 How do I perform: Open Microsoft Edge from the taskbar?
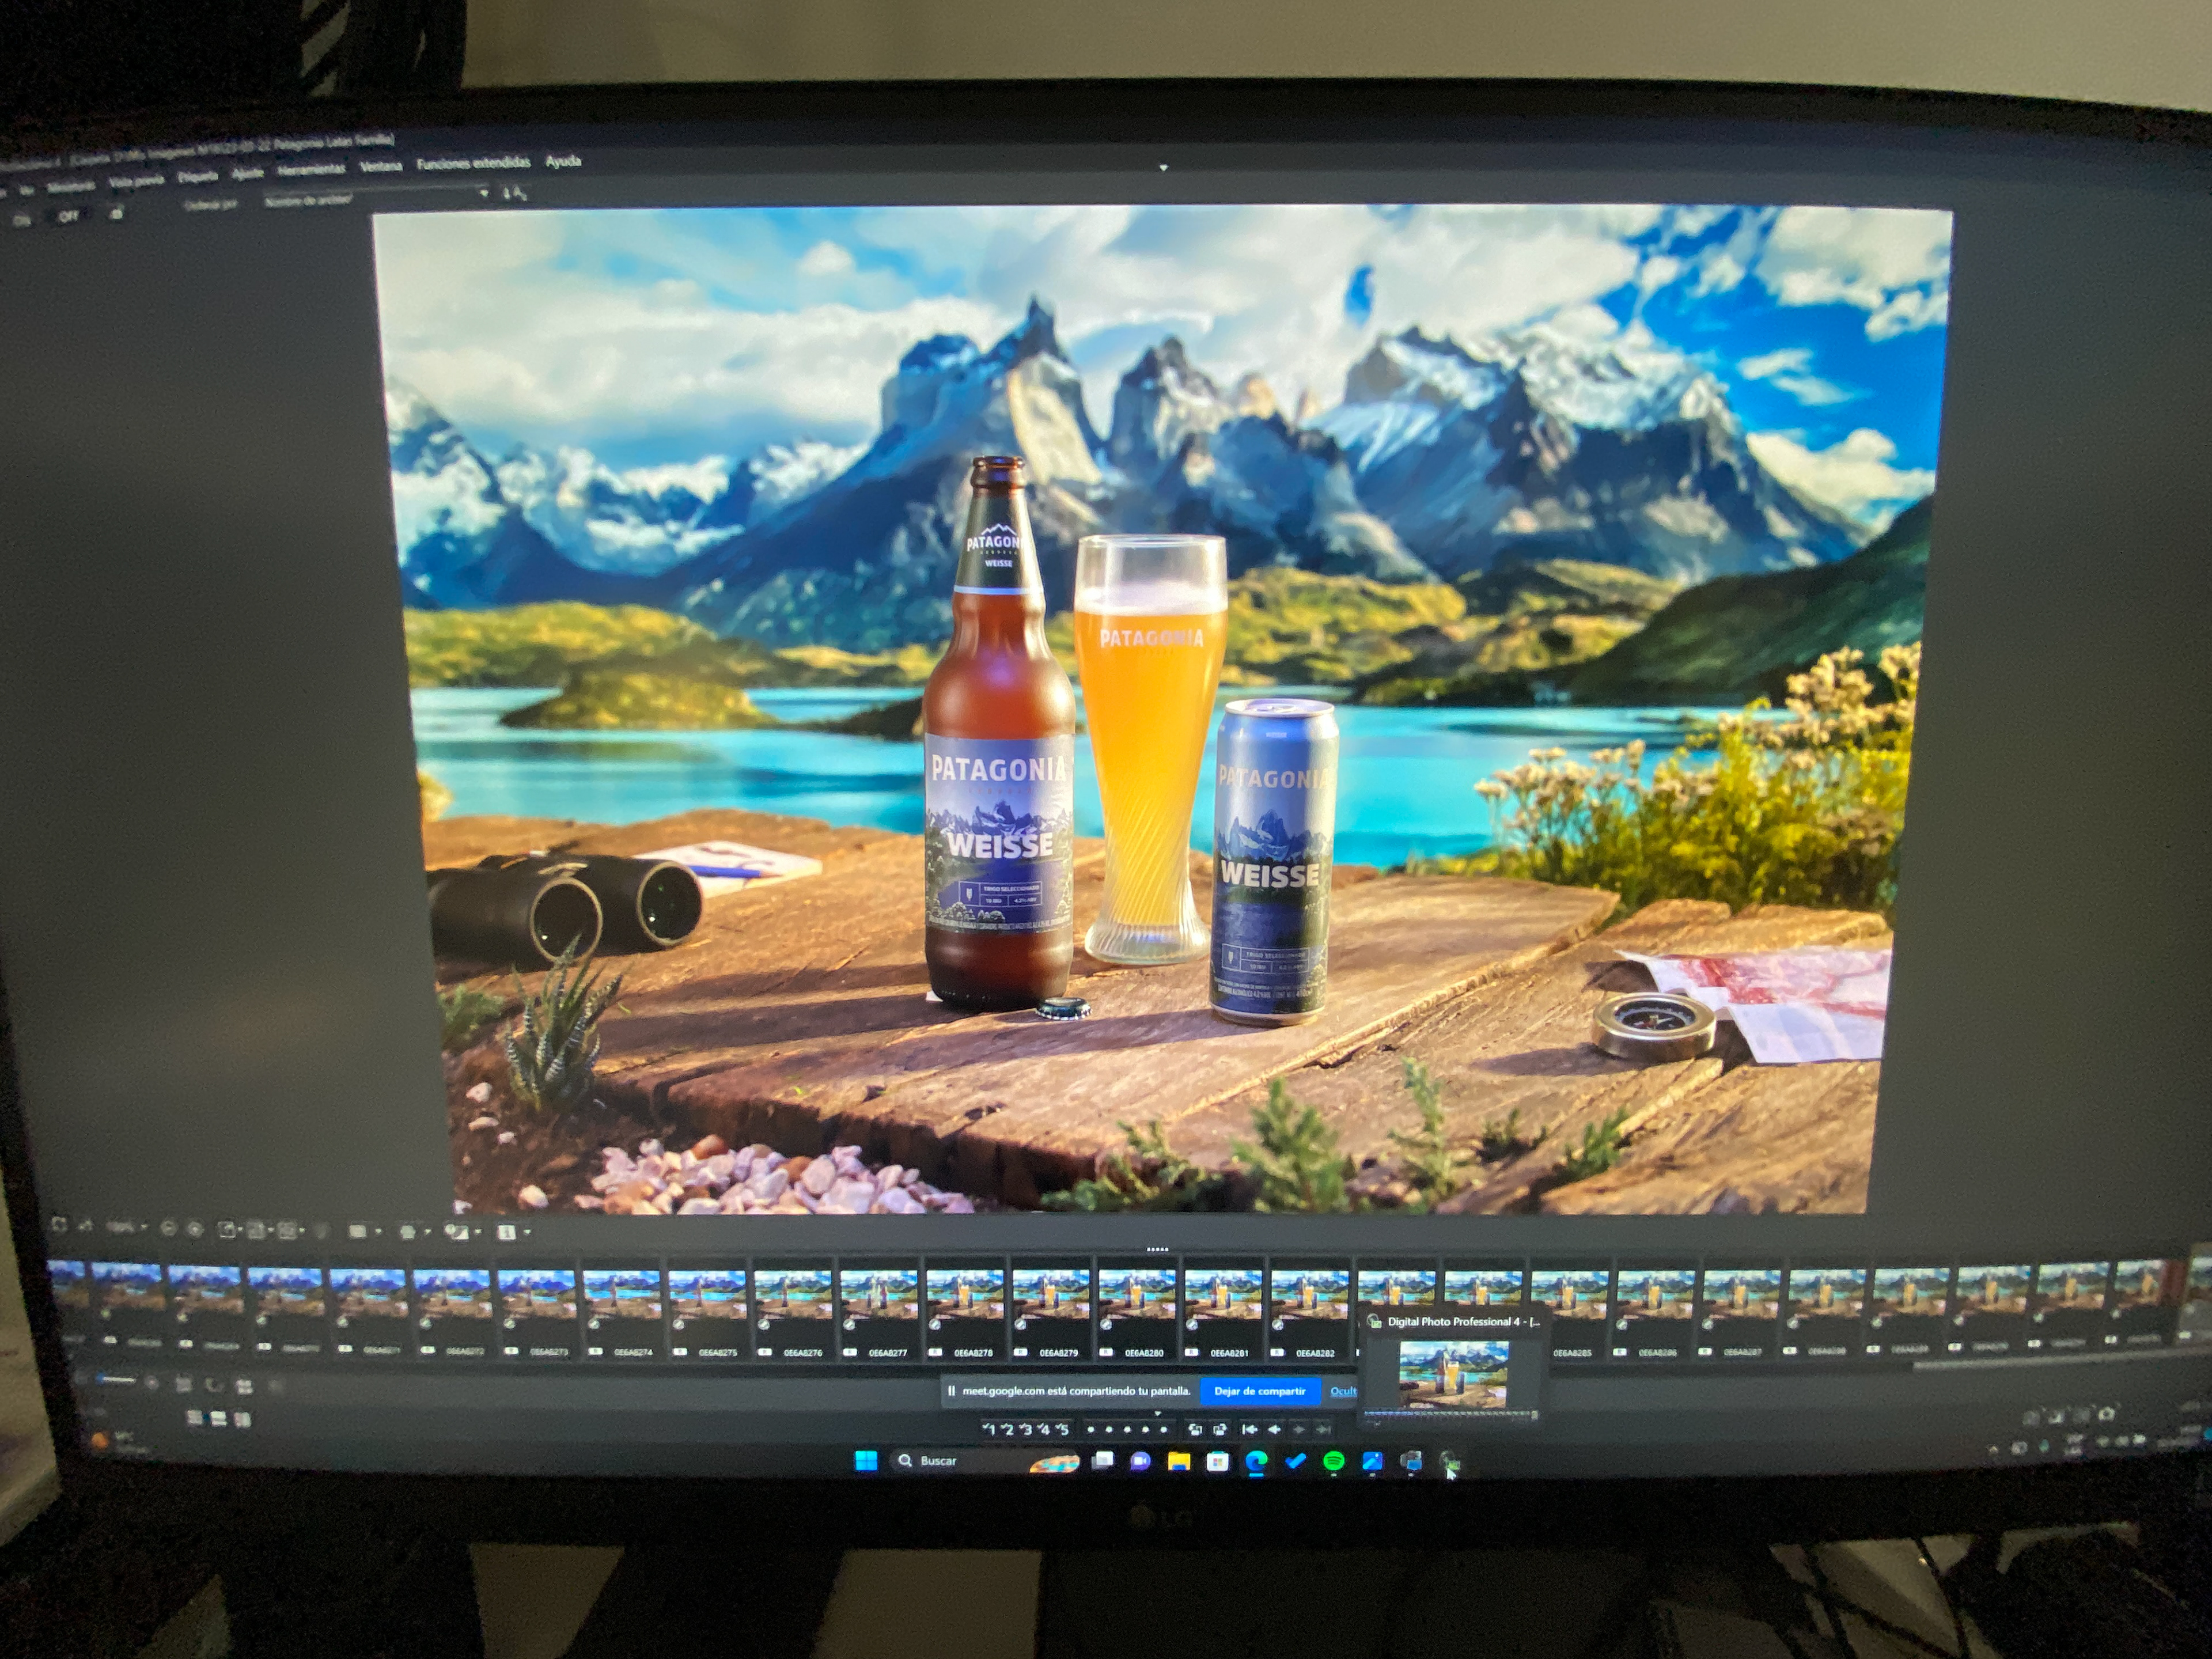1256,1461
